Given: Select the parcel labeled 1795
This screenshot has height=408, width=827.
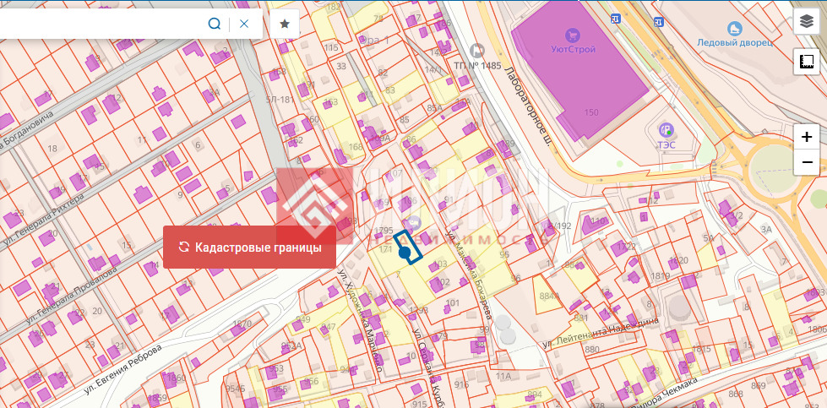Looking at the screenshot, I should point(383,231).
